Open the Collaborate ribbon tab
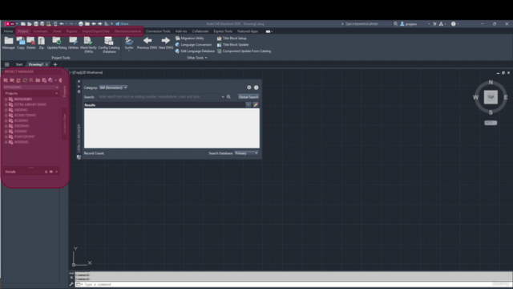The width and height of the screenshot is (513, 289). pos(200,31)
